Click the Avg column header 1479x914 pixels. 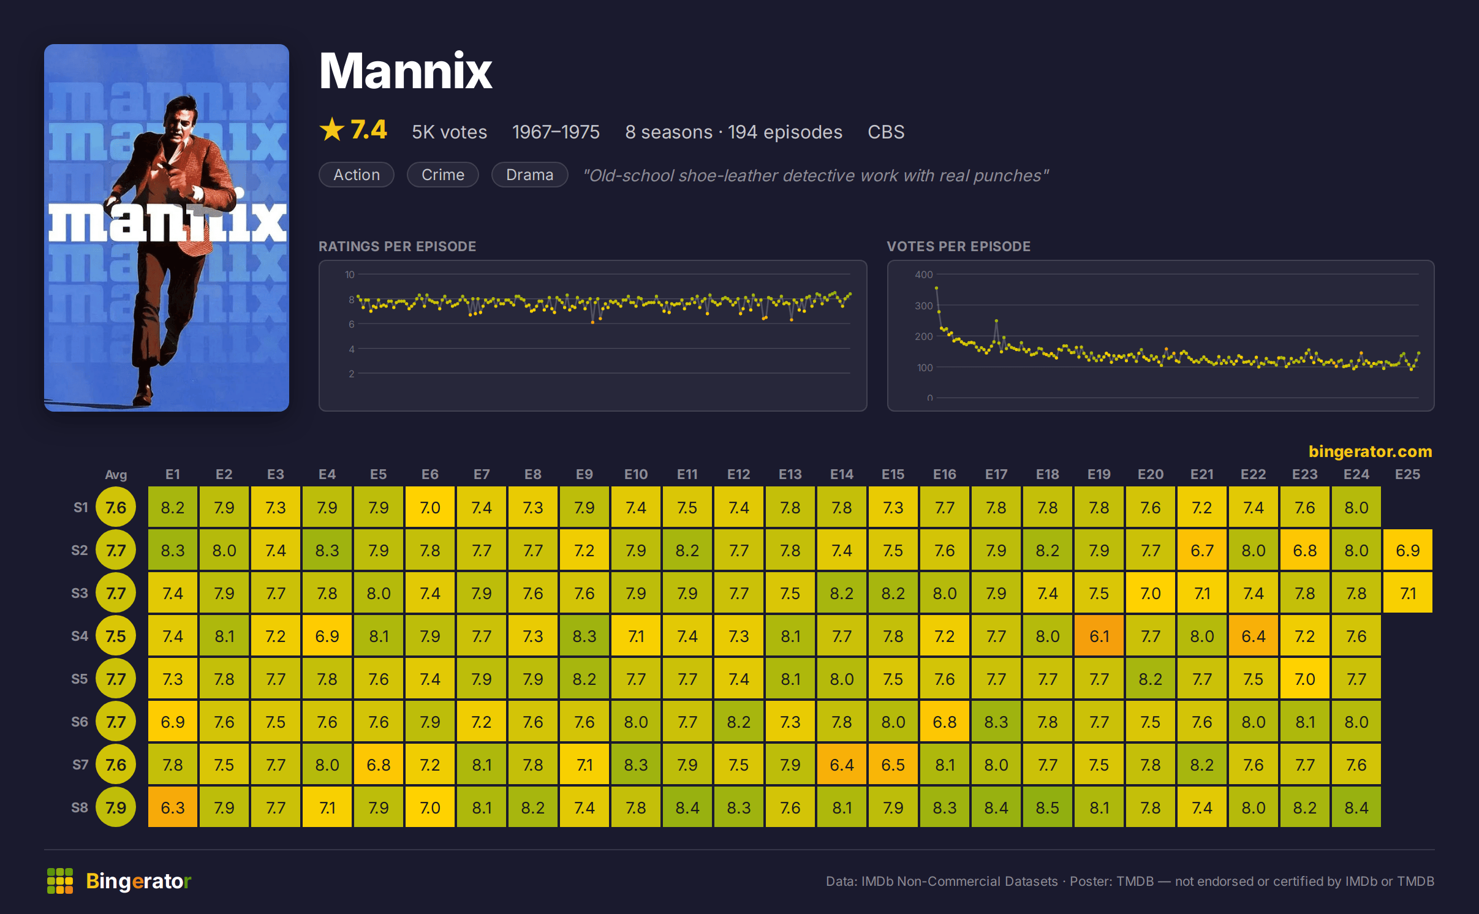click(116, 475)
